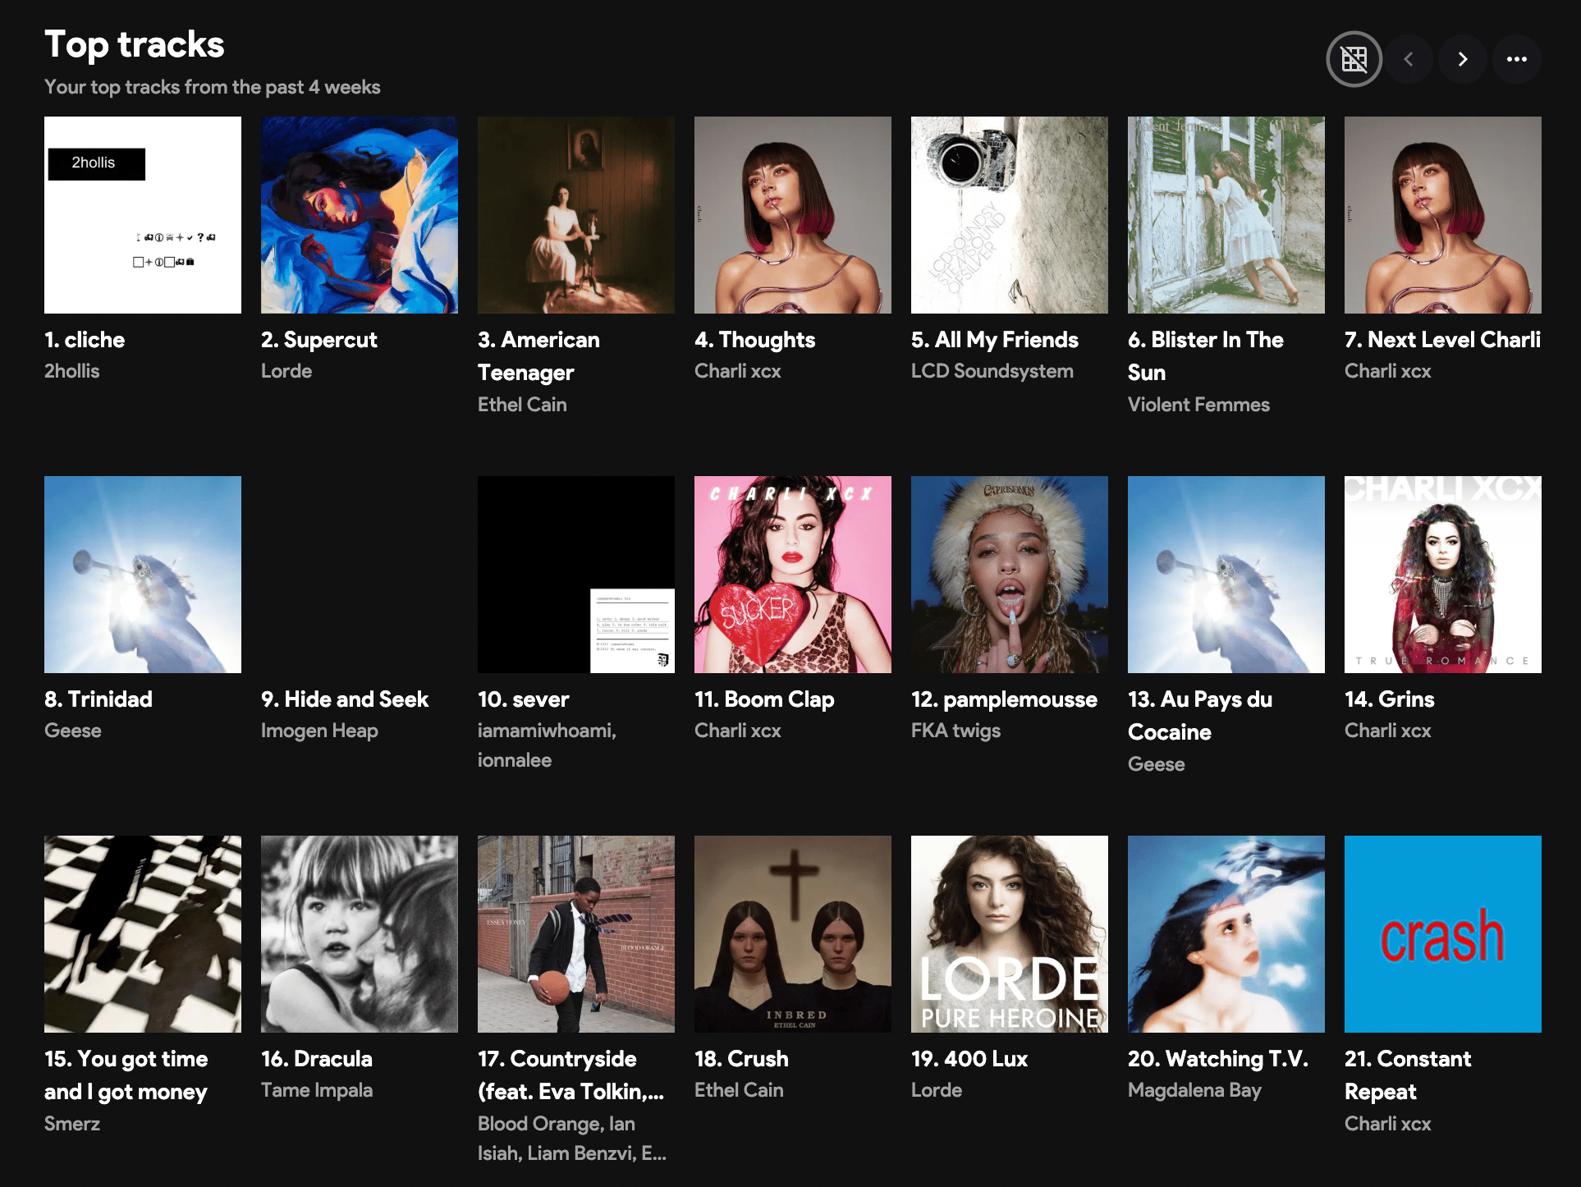This screenshot has width=1581, height=1187.
Task: Visit artists iamamiwhoami, ionnalee under sever
Action: point(547,745)
